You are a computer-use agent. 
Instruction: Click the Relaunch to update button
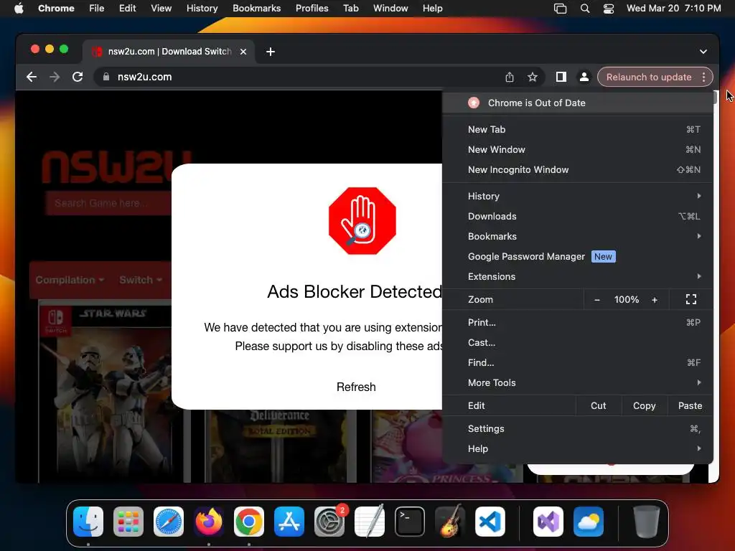(x=648, y=77)
